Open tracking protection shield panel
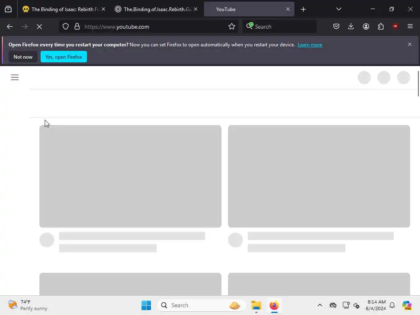This screenshot has width=420, height=315. click(66, 27)
